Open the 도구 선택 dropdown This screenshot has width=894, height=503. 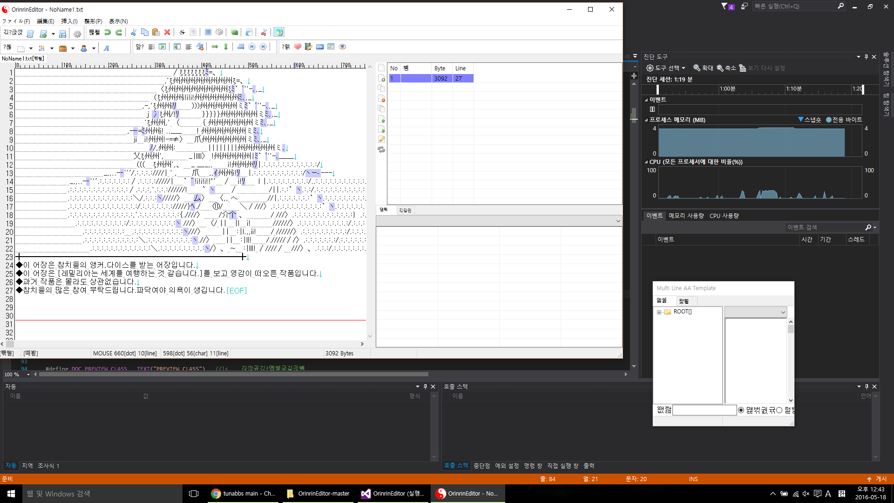666,68
